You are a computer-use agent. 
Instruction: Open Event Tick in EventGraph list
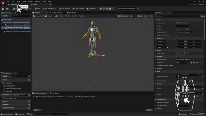[x=8, y=92]
